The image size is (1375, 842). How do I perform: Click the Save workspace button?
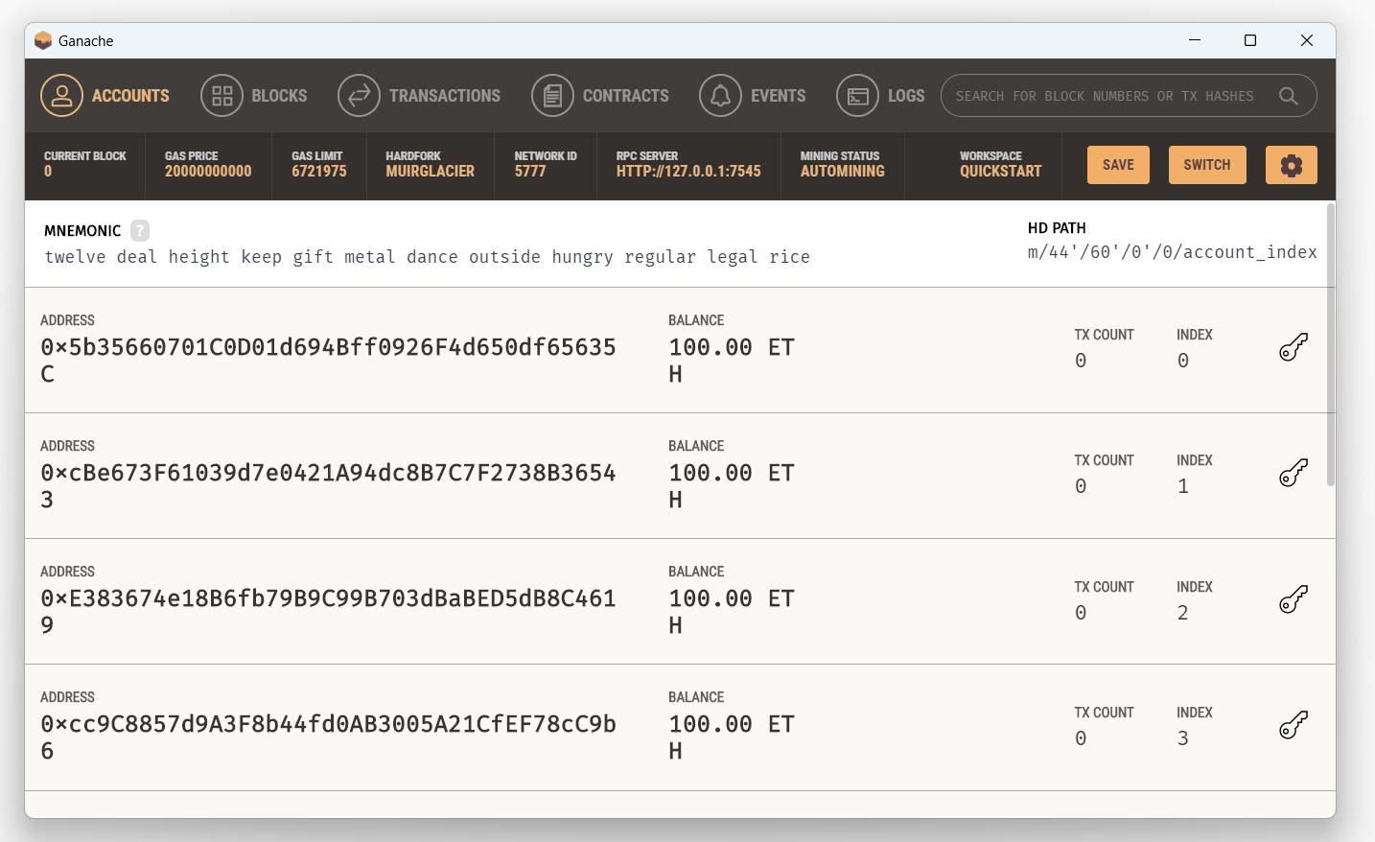(x=1118, y=165)
